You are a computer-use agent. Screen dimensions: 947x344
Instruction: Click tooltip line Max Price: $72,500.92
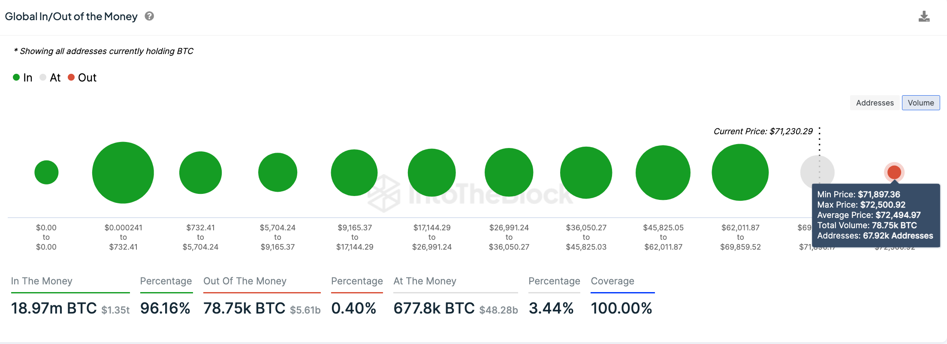[861, 205]
